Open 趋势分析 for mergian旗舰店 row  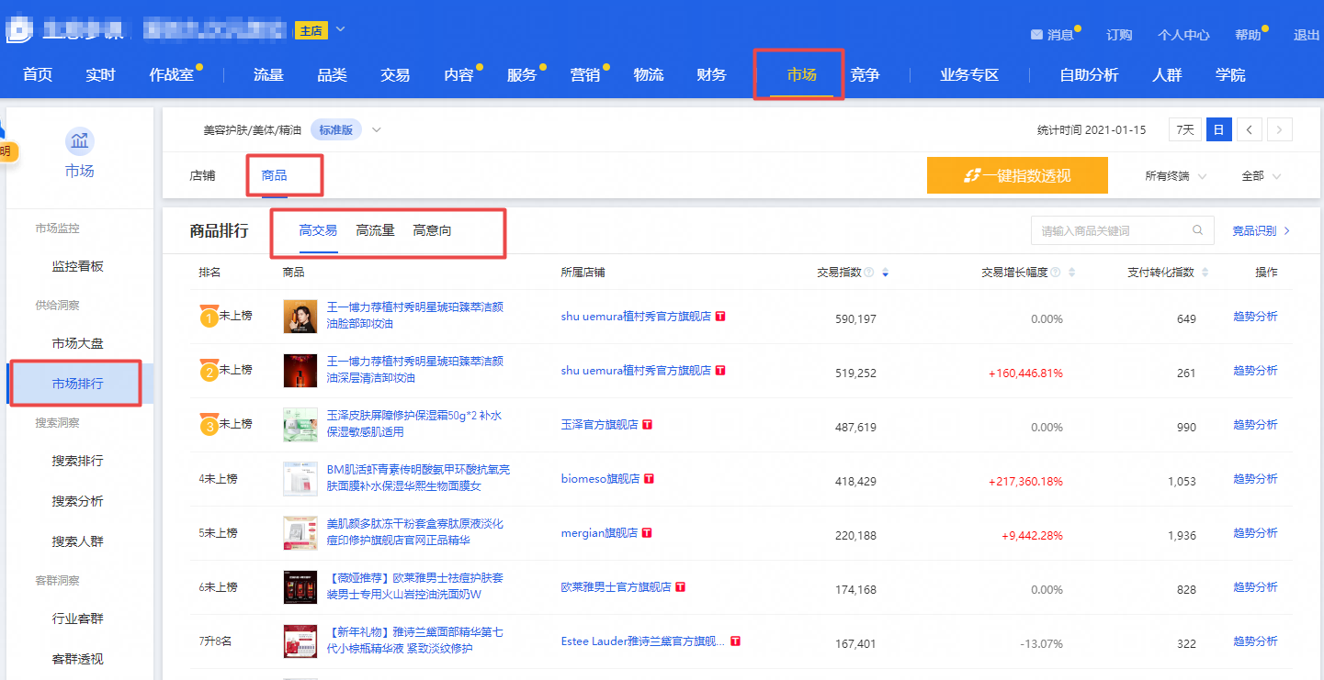pyautogui.click(x=1255, y=533)
